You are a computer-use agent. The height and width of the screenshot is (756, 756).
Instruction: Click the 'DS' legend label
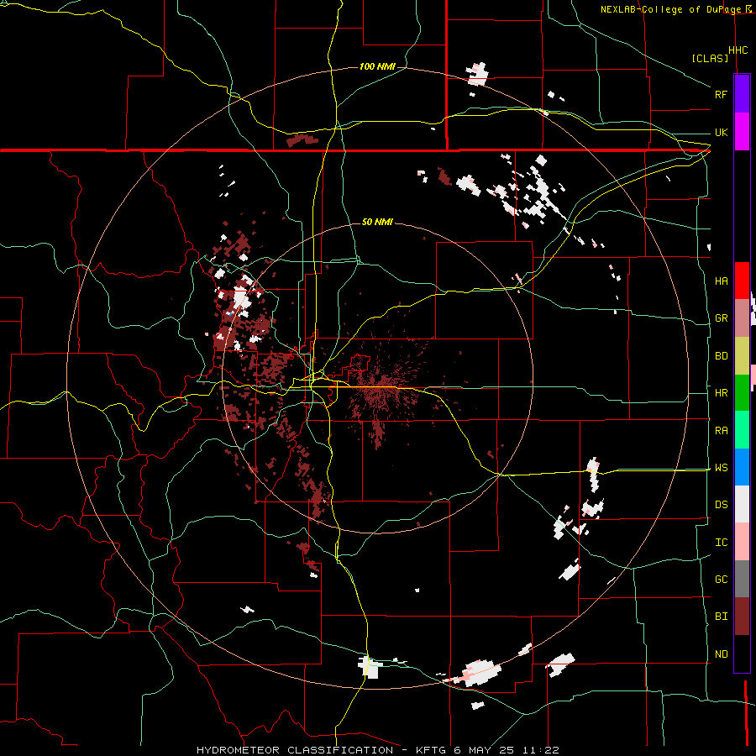click(721, 505)
